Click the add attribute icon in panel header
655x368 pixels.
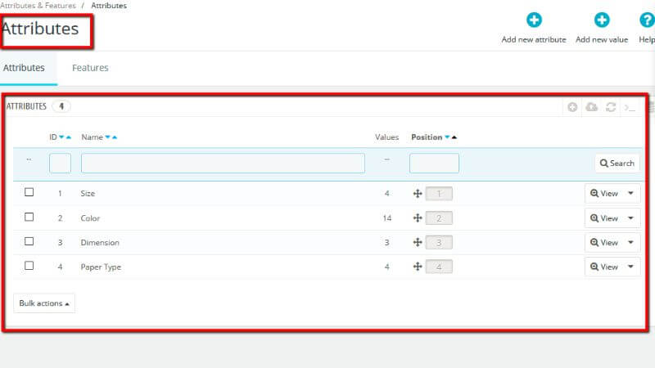click(572, 107)
